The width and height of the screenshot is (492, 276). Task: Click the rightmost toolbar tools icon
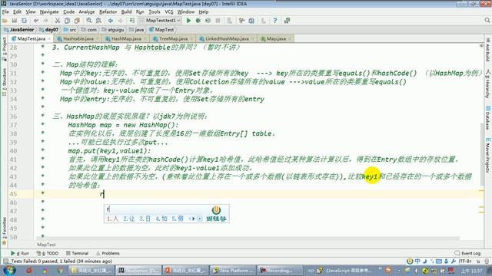(287, 21)
